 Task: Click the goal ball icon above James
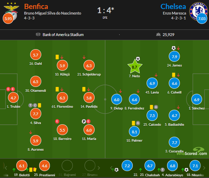(x=173, y=48)
